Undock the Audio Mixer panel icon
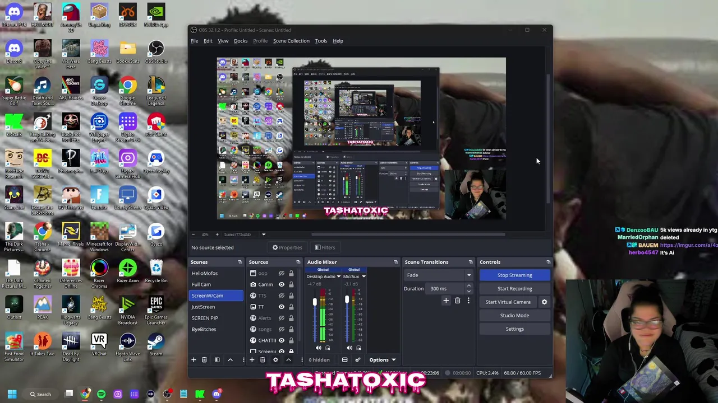This screenshot has height=403, width=718. point(396,262)
